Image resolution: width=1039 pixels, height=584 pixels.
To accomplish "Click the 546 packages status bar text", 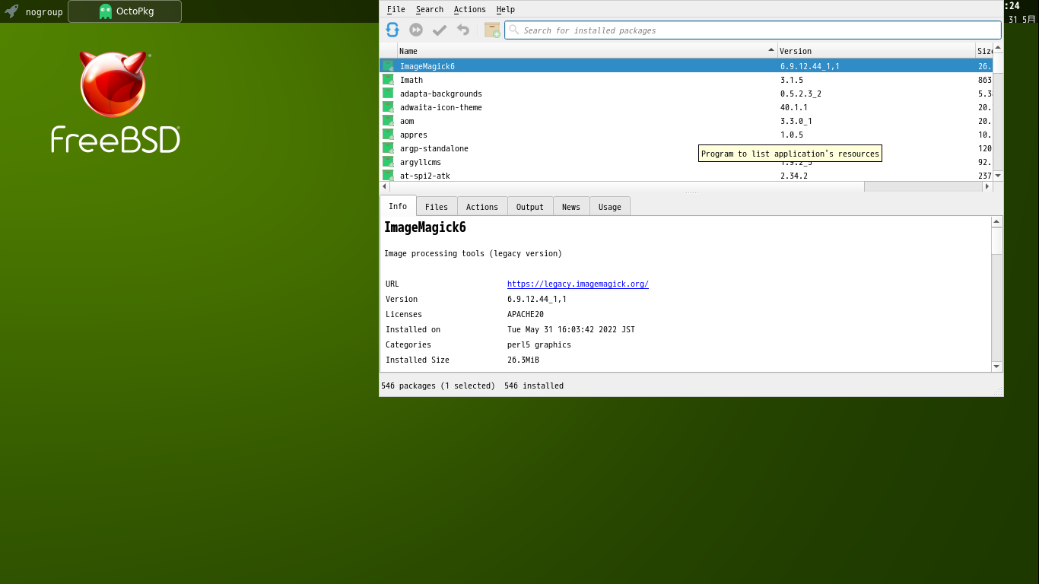I will [438, 386].
